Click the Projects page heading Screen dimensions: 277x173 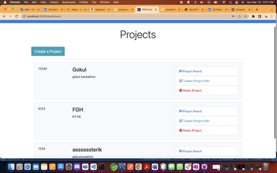pyautogui.click(x=138, y=35)
